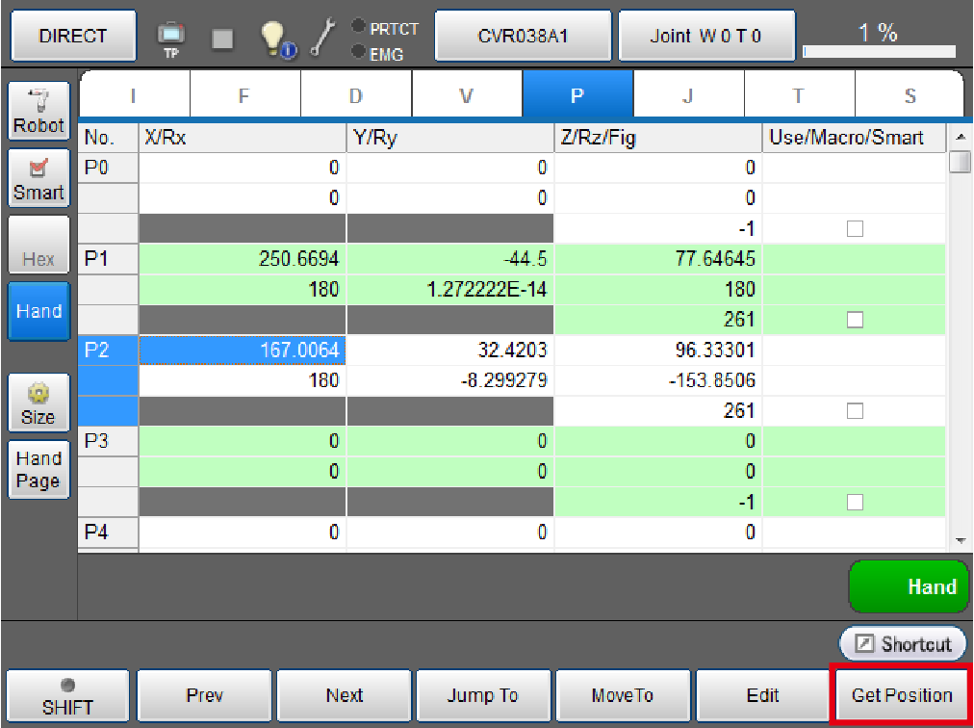Open the Joint W0 T0 selector

(705, 36)
